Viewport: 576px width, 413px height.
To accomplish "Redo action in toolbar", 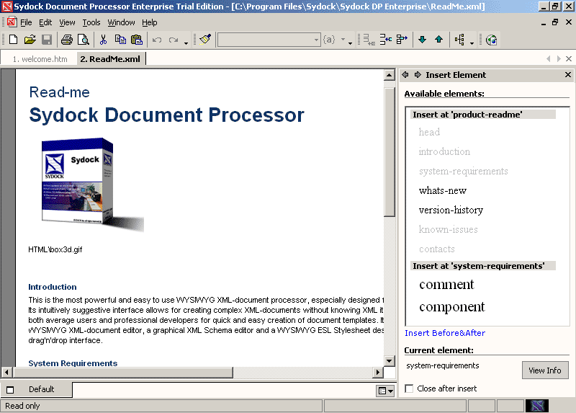I will click(x=174, y=40).
